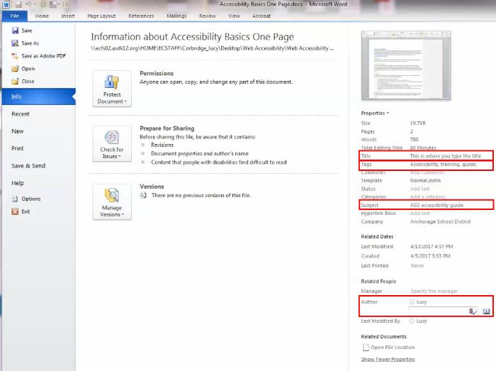The height and width of the screenshot is (371, 496).
Task: Open the Address Book icon beside Author field
Action: 486,311
